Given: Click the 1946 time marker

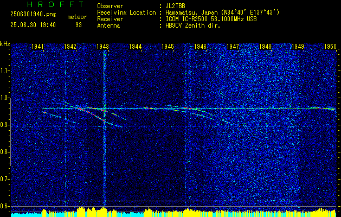Looking at the screenshot, I should pyautogui.click(x=200, y=46).
